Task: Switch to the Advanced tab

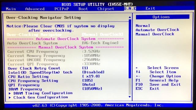Action: click(35, 9)
